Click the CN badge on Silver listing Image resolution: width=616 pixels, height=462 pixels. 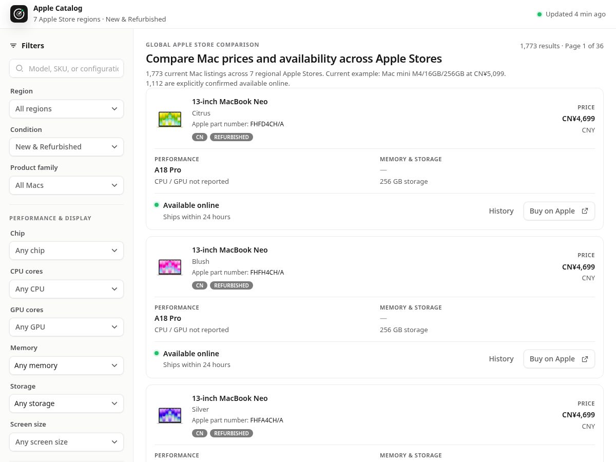point(200,433)
